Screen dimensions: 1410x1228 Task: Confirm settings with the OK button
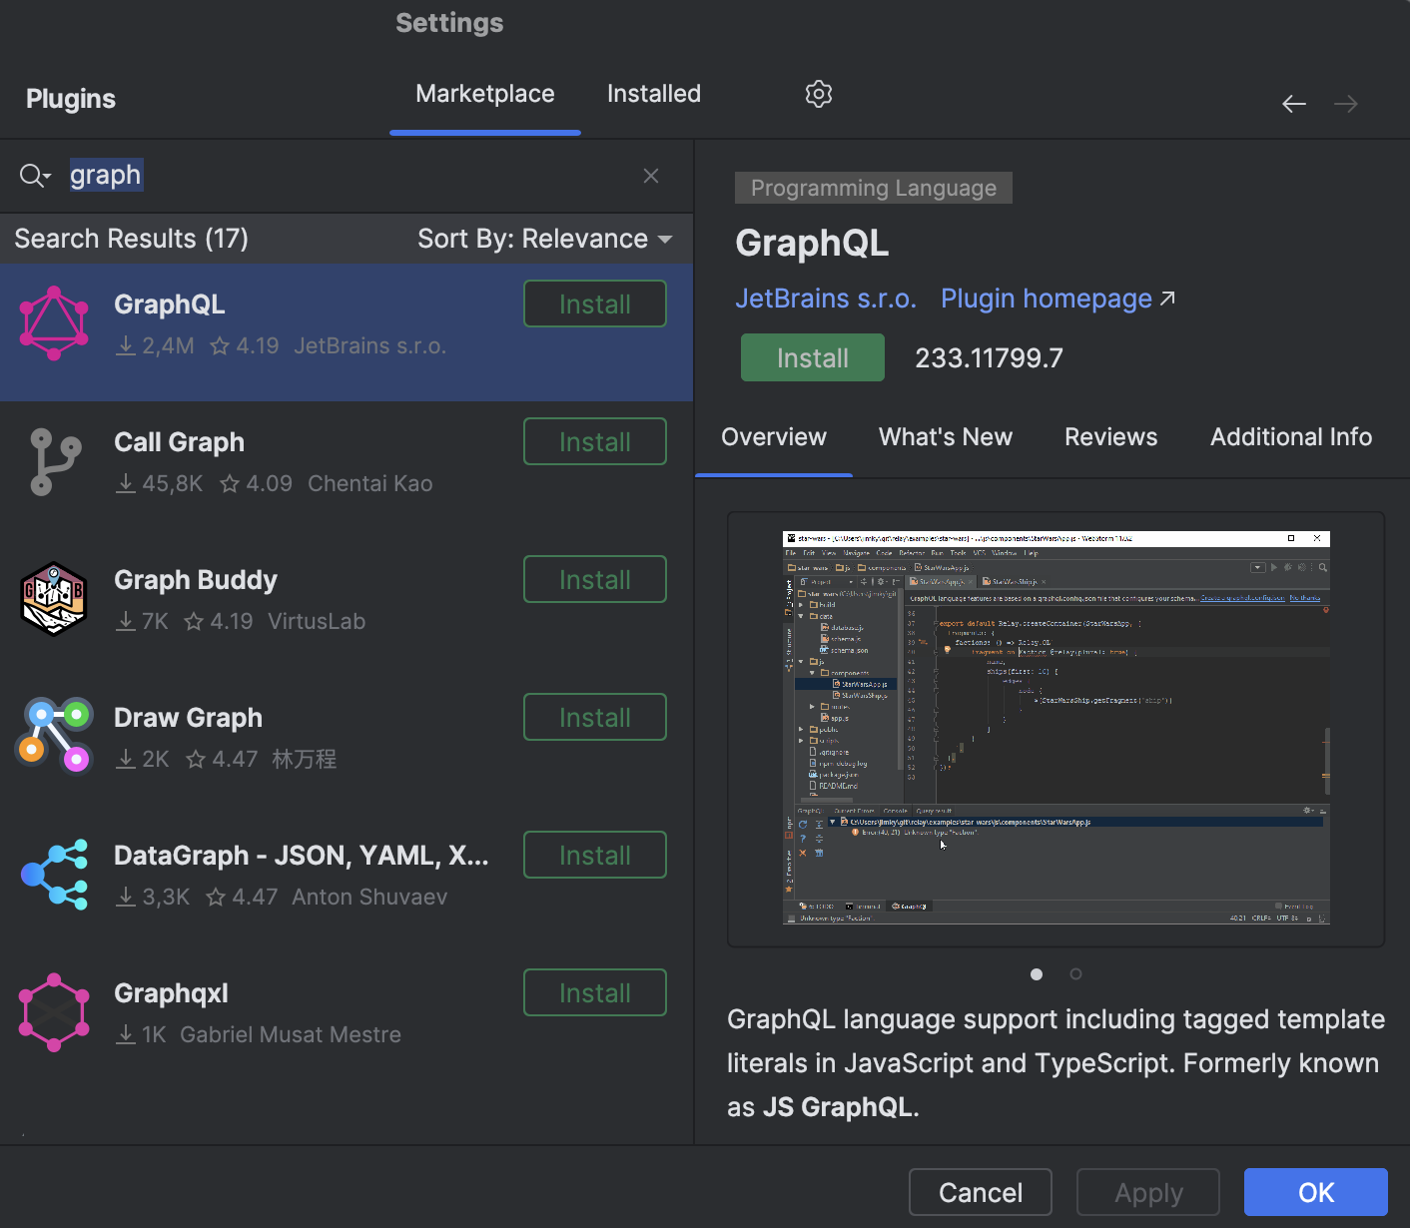pyautogui.click(x=1315, y=1191)
